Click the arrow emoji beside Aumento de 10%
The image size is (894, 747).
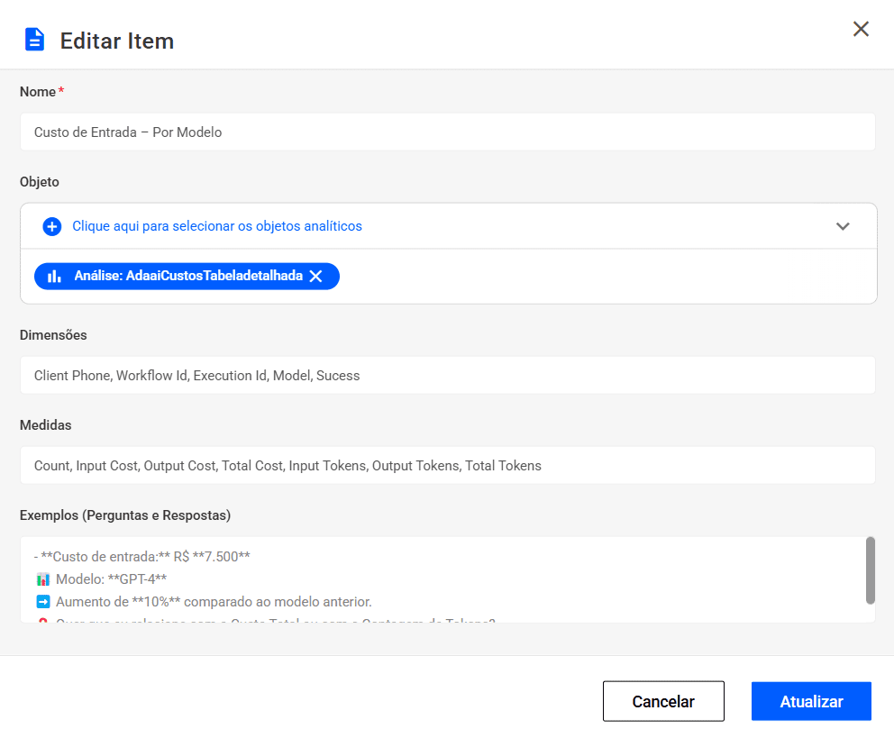pyautogui.click(x=43, y=602)
